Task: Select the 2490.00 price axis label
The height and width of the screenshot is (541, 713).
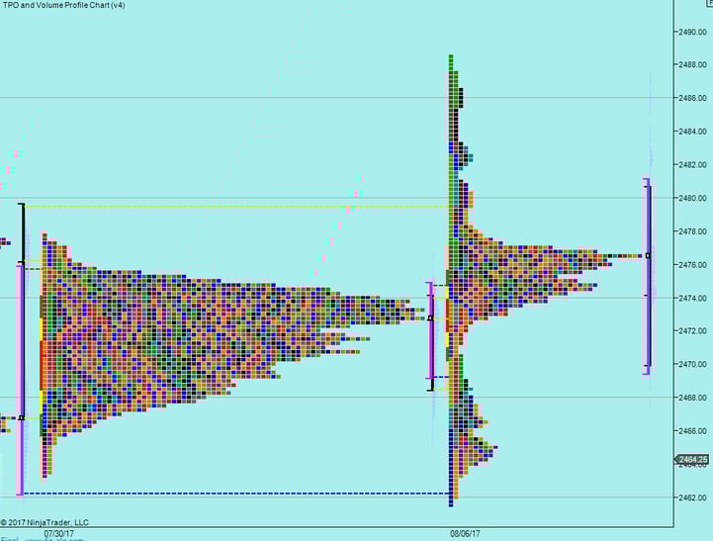Action: point(692,32)
